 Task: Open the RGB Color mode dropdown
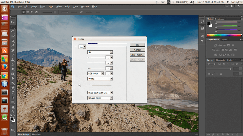pos(95,74)
